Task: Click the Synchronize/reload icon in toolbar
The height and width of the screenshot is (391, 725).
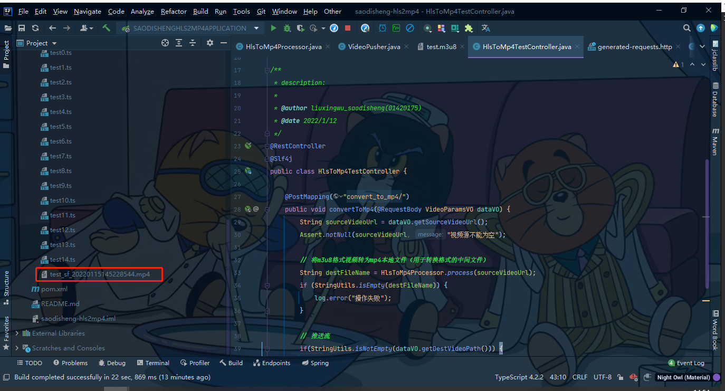Action: 35,28
